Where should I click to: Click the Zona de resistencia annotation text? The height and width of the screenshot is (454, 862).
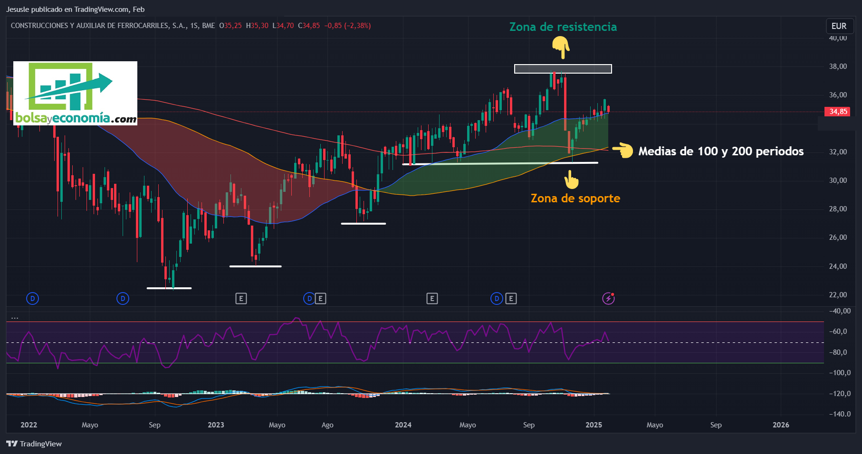[563, 27]
